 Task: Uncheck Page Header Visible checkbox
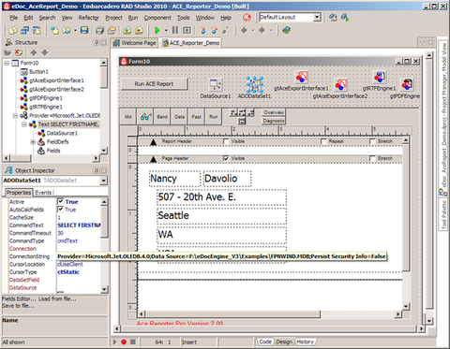tap(226, 158)
